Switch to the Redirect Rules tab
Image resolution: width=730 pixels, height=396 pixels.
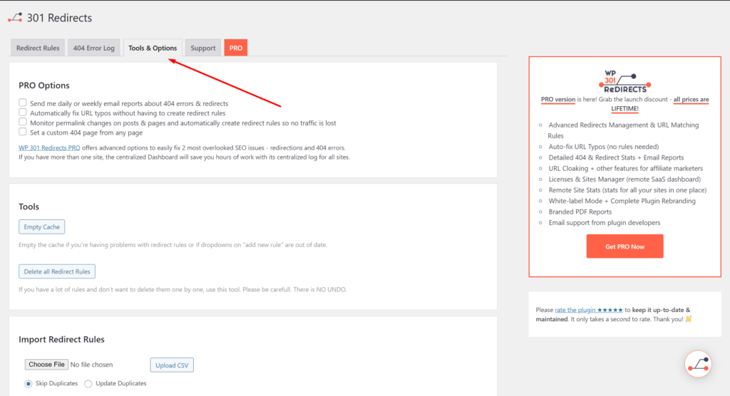click(x=38, y=48)
